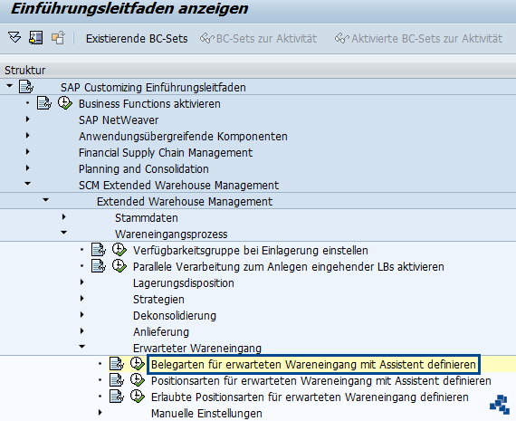Open documentation icon for Business Functions aktivieren
516x421 pixels.
pyautogui.click(x=44, y=103)
